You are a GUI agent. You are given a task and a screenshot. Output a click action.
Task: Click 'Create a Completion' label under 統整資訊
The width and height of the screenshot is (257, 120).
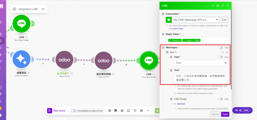[x=22, y=76]
